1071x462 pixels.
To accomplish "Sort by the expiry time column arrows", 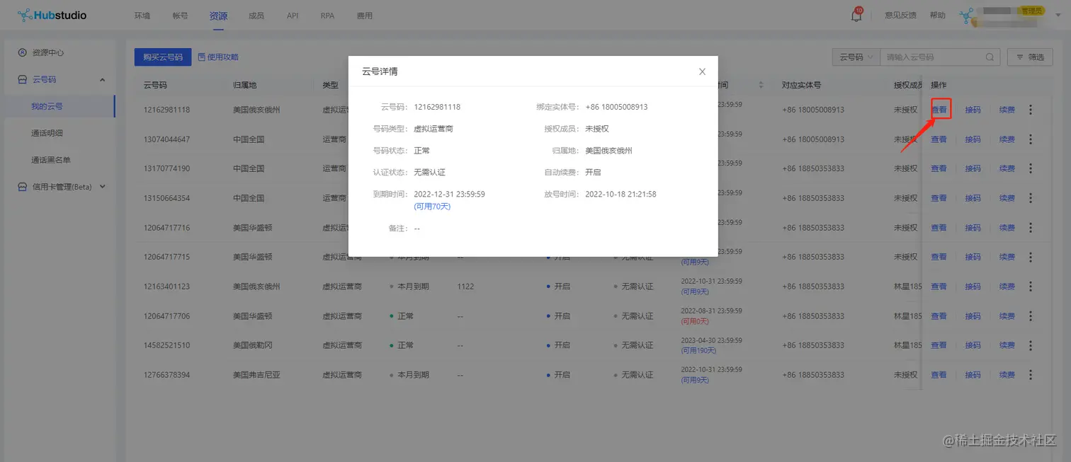I will (x=761, y=85).
